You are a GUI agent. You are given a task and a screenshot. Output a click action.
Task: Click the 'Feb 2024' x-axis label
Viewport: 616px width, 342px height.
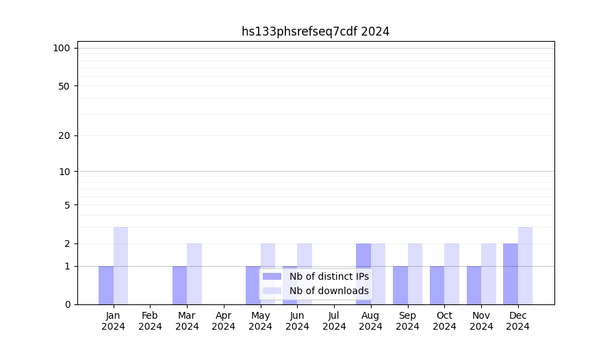pyautogui.click(x=150, y=321)
